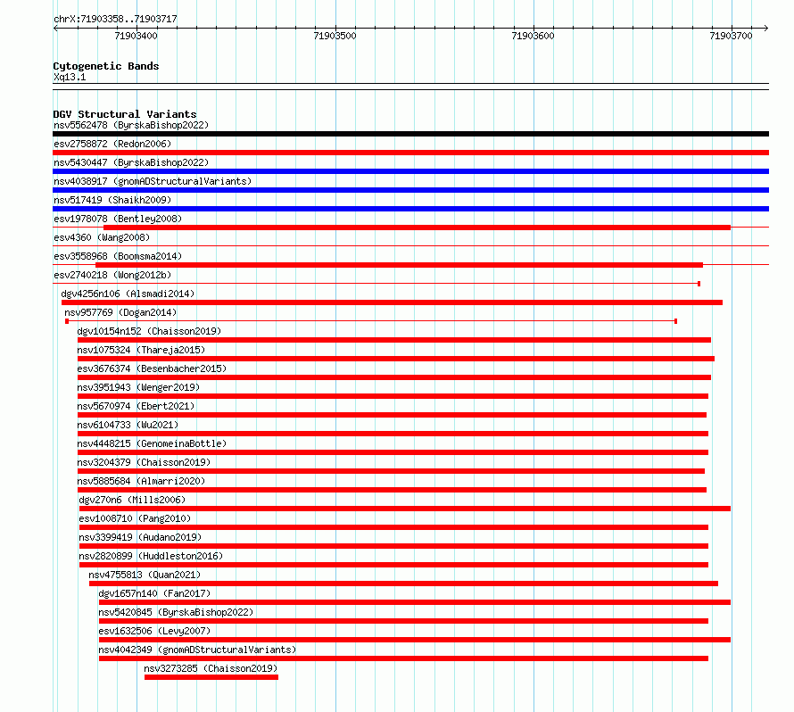Image resolution: width=794 pixels, height=712 pixels.
Task: Open nsv3951943 (Wenger2019) label
Action: pyautogui.click(x=139, y=387)
